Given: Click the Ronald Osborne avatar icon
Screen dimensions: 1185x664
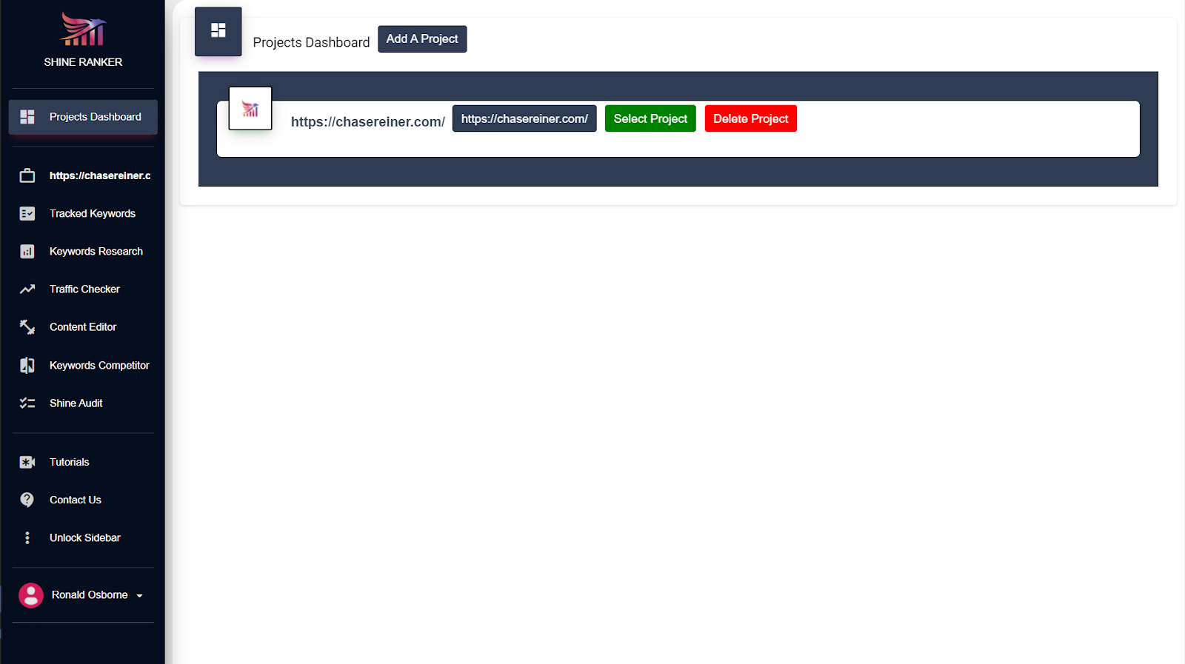Looking at the screenshot, I should pyautogui.click(x=31, y=595).
